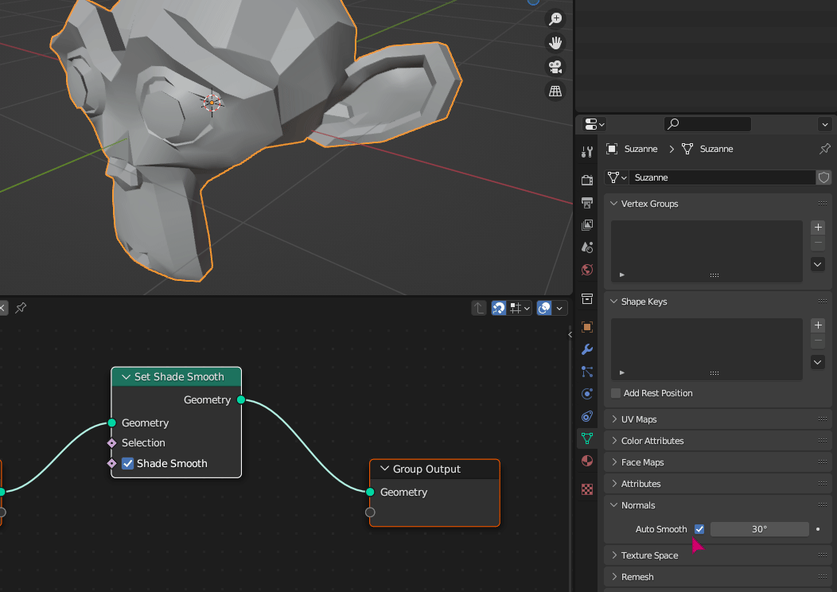Edit the Suzanne mesh name field
This screenshot has width=837, height=592.
(722, 177)
